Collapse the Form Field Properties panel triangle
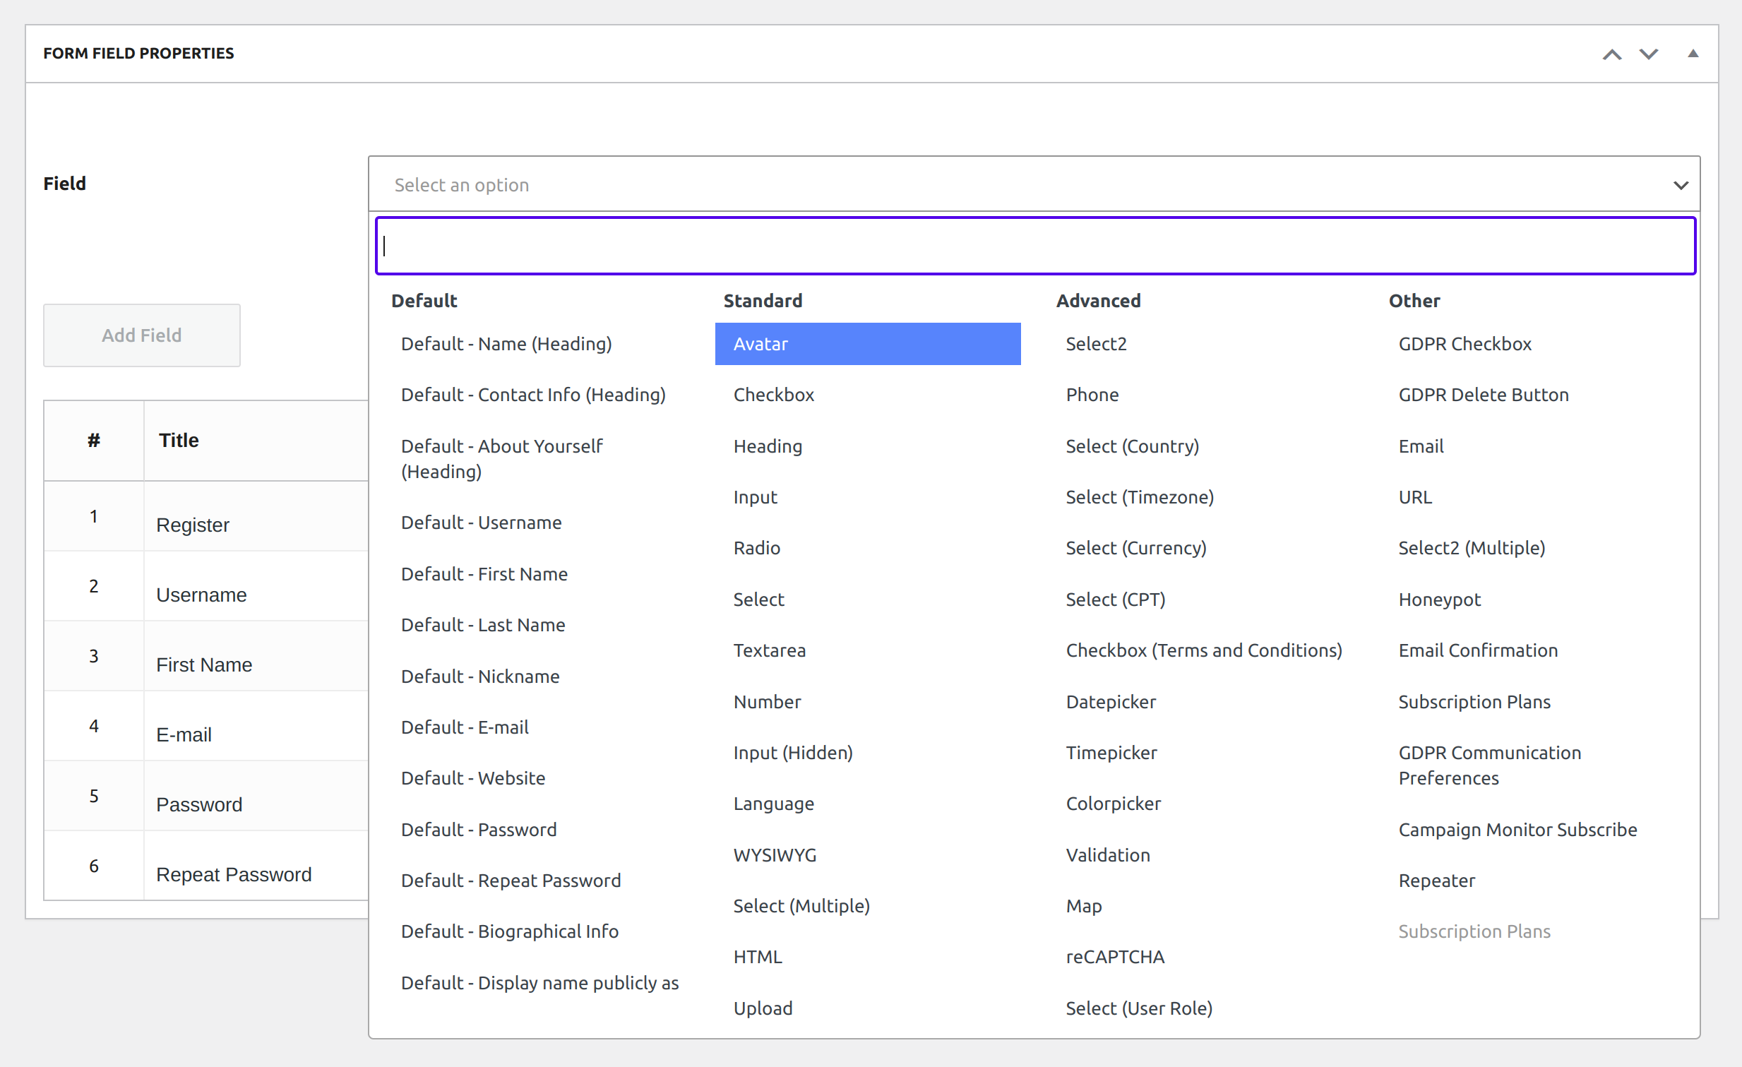Screen dimensions: 1742x1067 coord(1693,54)
